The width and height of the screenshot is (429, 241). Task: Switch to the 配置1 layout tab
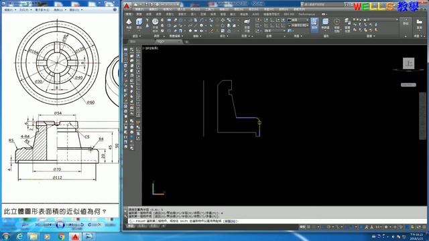(x=141, y=226)
